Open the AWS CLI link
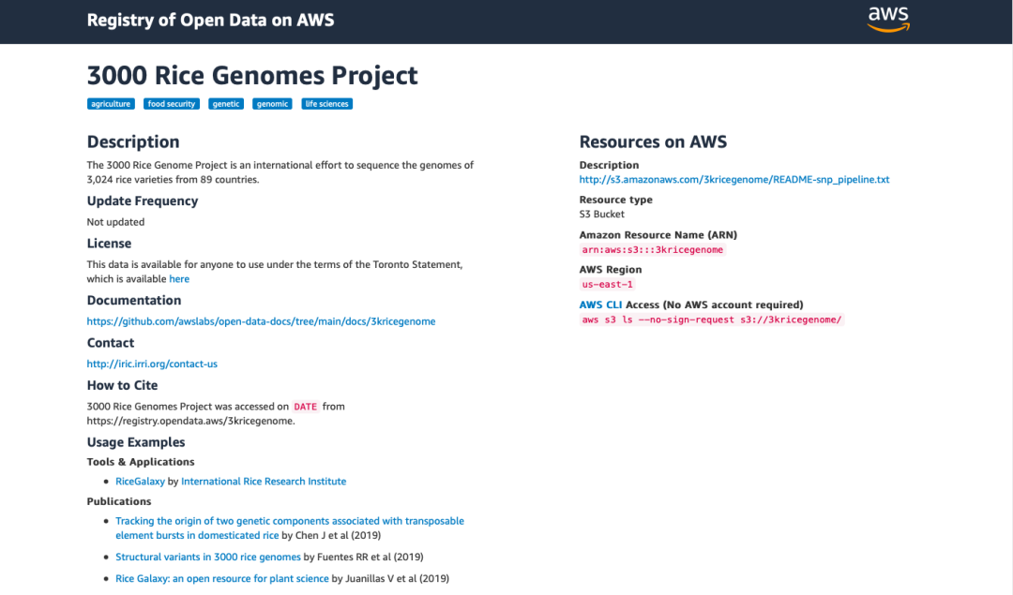Screen dimensions: 1013x595 tap(600, 305)
